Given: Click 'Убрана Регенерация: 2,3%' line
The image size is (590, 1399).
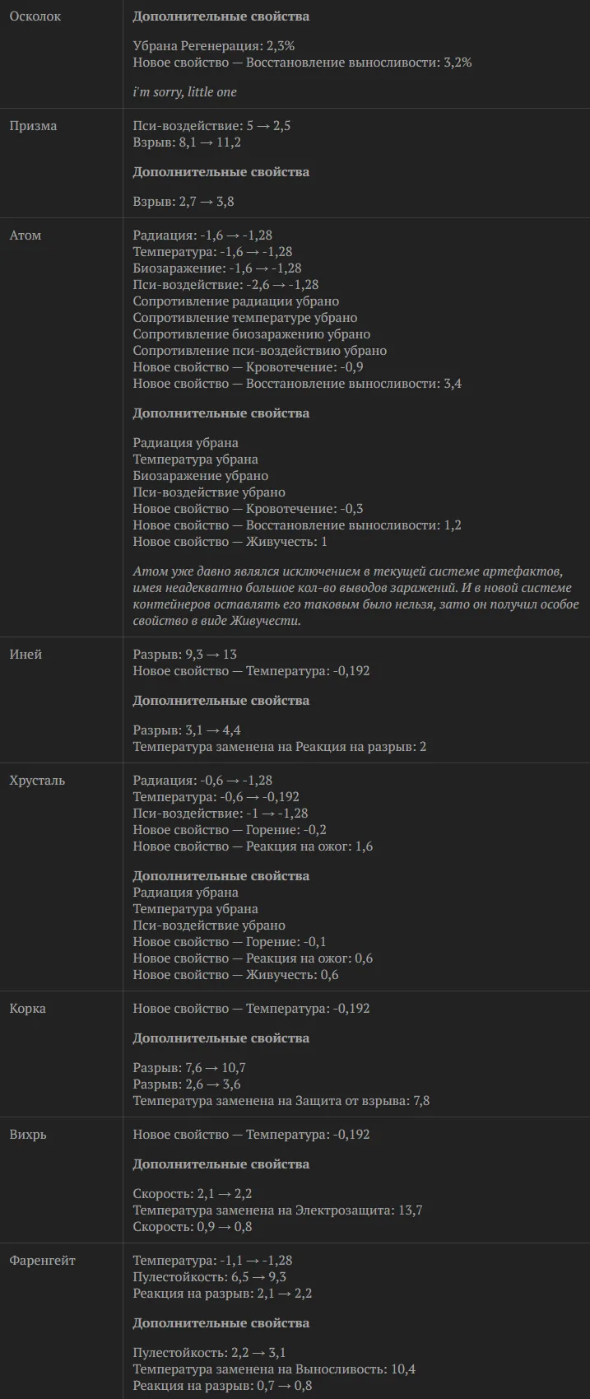Looking at the screenshot, I should (214, 46).
